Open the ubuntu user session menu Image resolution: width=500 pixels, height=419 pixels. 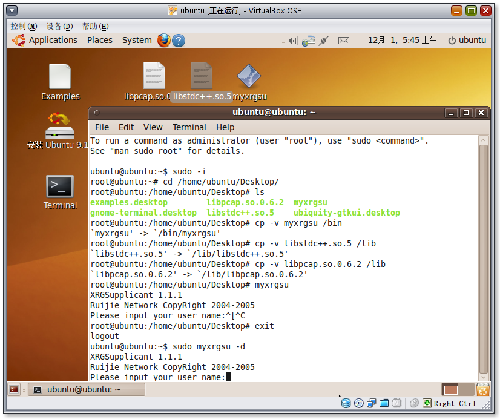click(467, 41)
